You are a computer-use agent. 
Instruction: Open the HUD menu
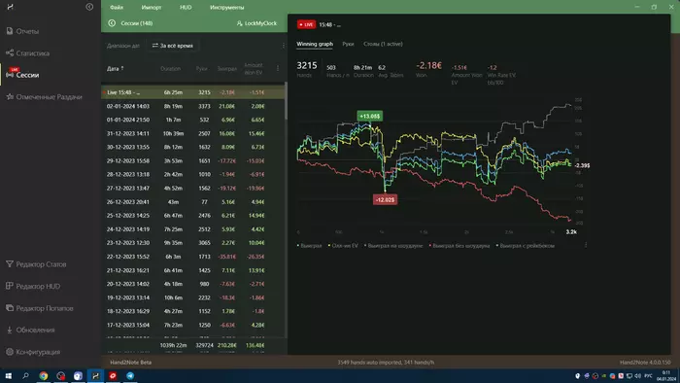click(x=186, y=8)
